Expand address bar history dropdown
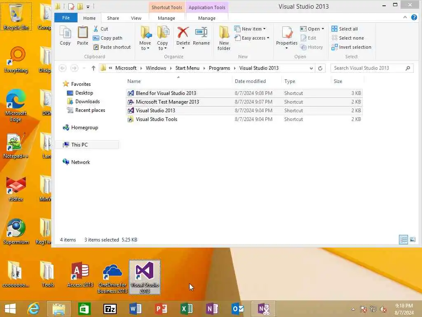Image resolution: width=422 pixels, height=317 pixels. 311,68
